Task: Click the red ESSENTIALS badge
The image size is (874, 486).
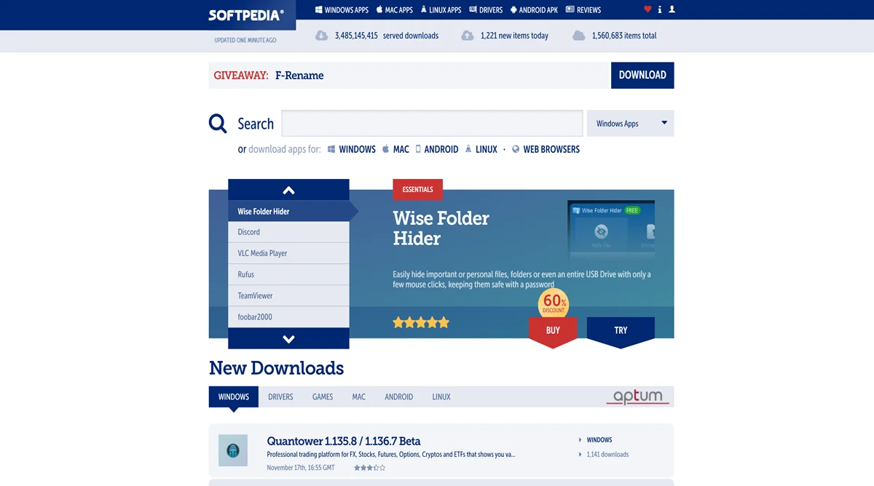Action: click(417, 189)
